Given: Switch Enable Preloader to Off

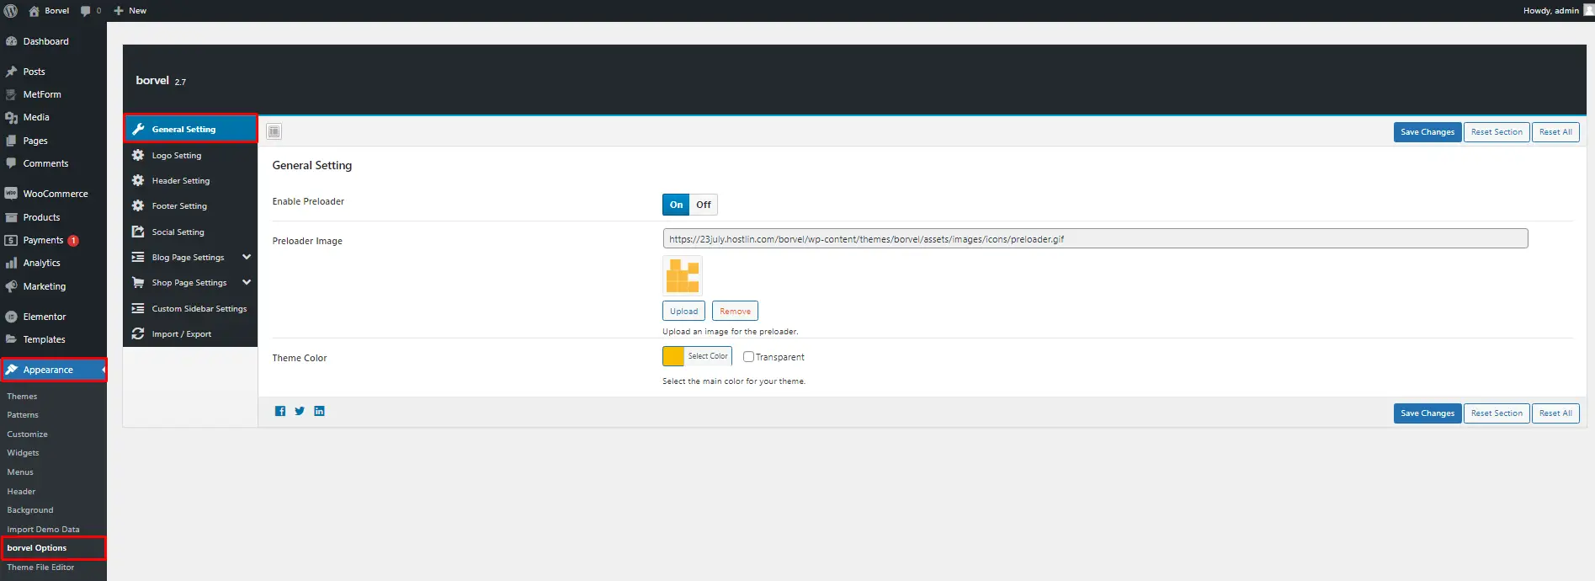Looking at the screenshot, I should tap(704, 205).
